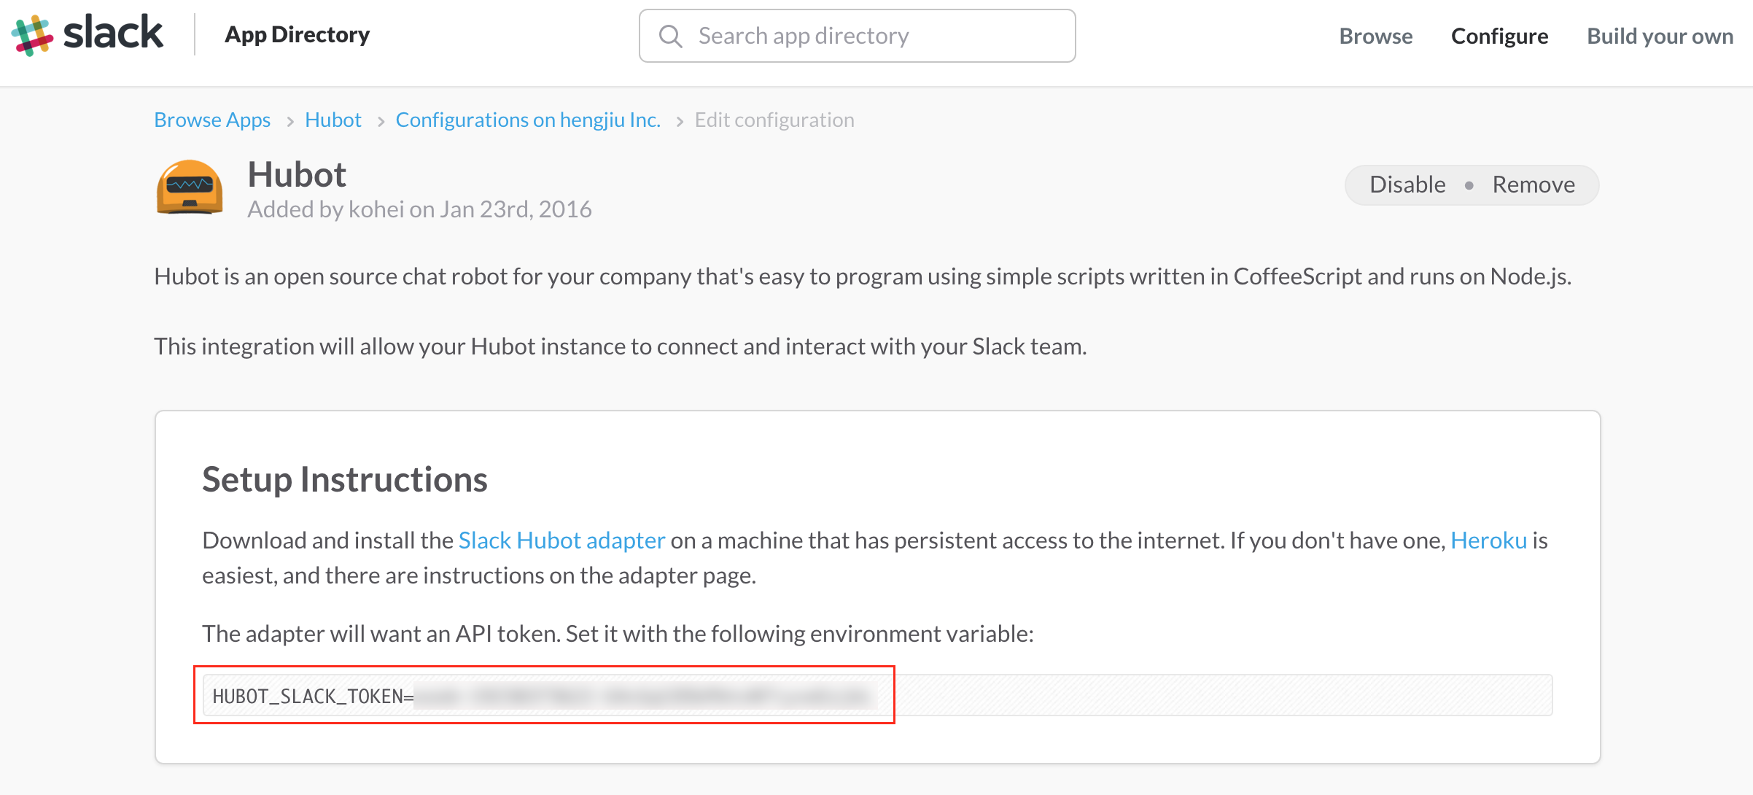Click the Slack logo icon
Image resolution: width=1753 pixels, height=795 pixels.
click(32, 32)
